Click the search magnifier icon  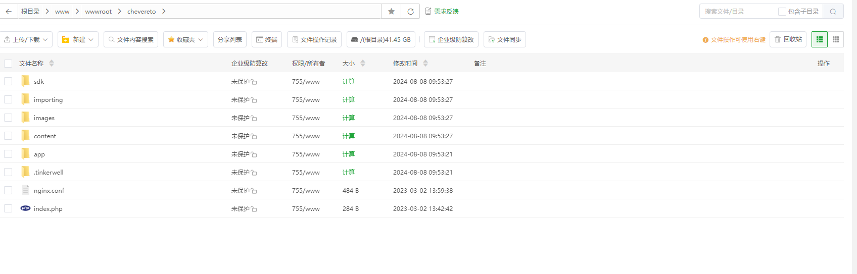[x=833, y=12]
